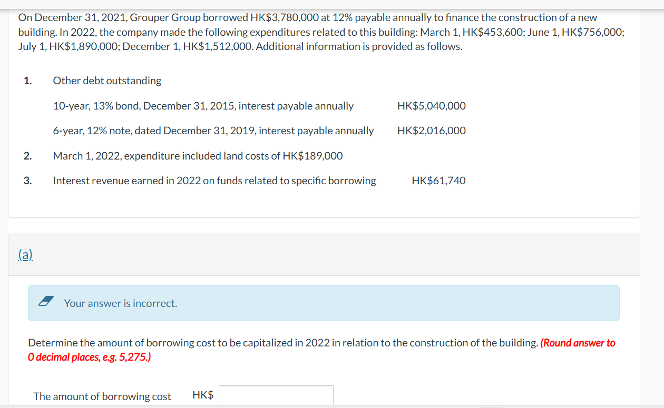Screen dimensions: 664x408
Task: Open part (a) of the question
Action: (x=25, y=255)
